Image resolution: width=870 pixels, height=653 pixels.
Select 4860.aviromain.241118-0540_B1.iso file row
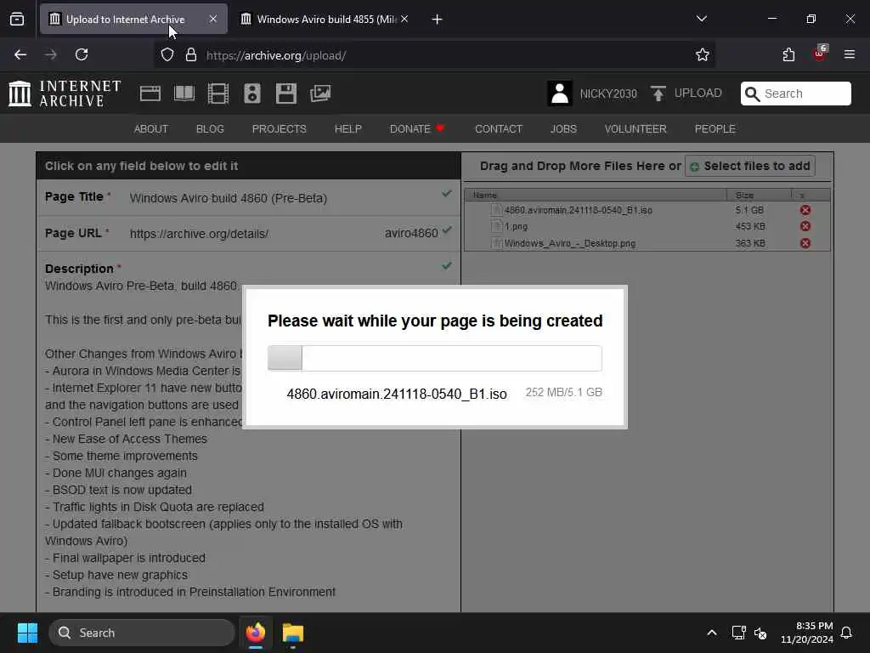pos(647,210)
